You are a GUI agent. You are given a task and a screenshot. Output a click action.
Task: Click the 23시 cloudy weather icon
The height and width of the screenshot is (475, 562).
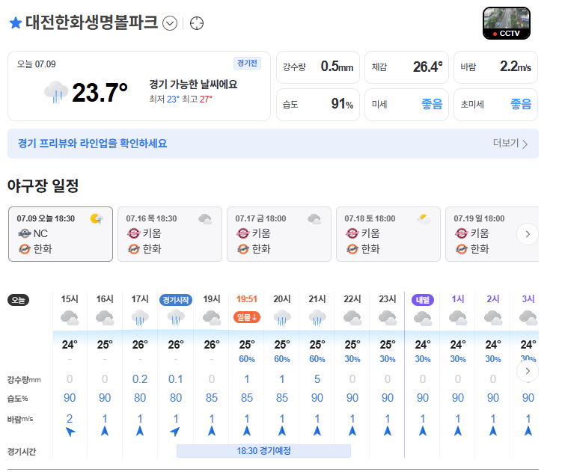(388, 318)
